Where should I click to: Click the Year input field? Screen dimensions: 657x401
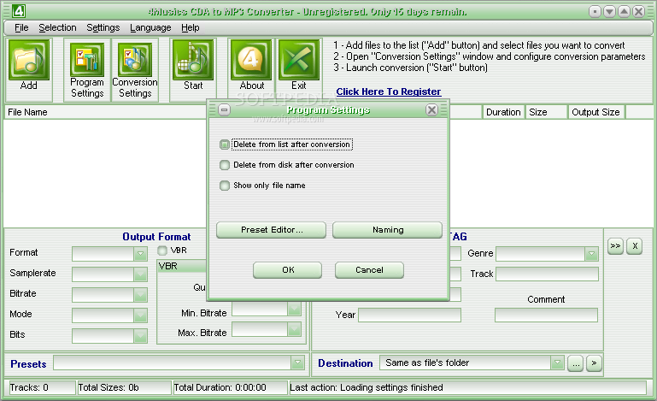(409, 315)
